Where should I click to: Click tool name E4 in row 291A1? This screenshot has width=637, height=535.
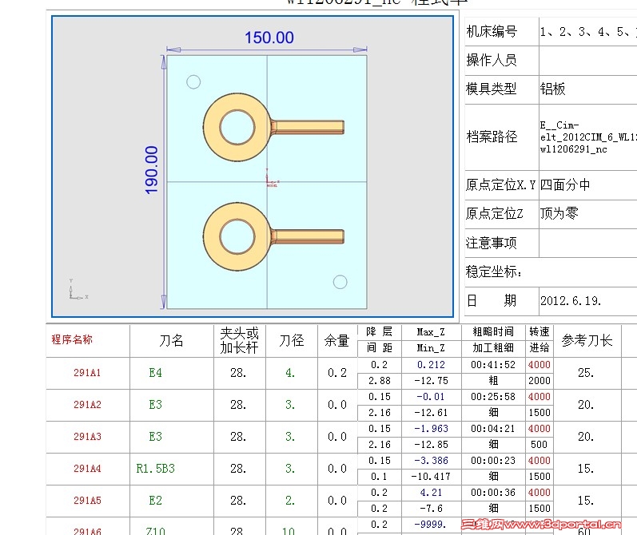point(156,373)
